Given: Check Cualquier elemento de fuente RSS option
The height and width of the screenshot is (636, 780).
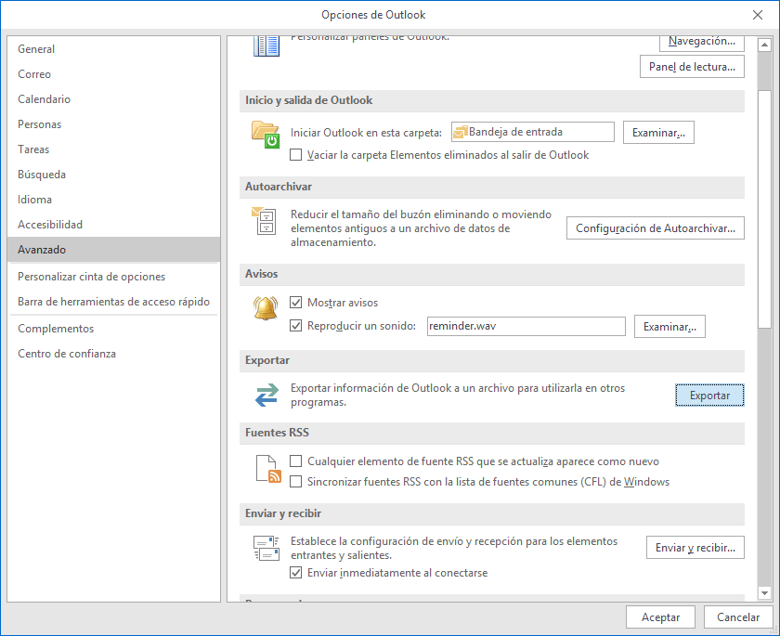Looking at the screenshot, I should [295, 461].
